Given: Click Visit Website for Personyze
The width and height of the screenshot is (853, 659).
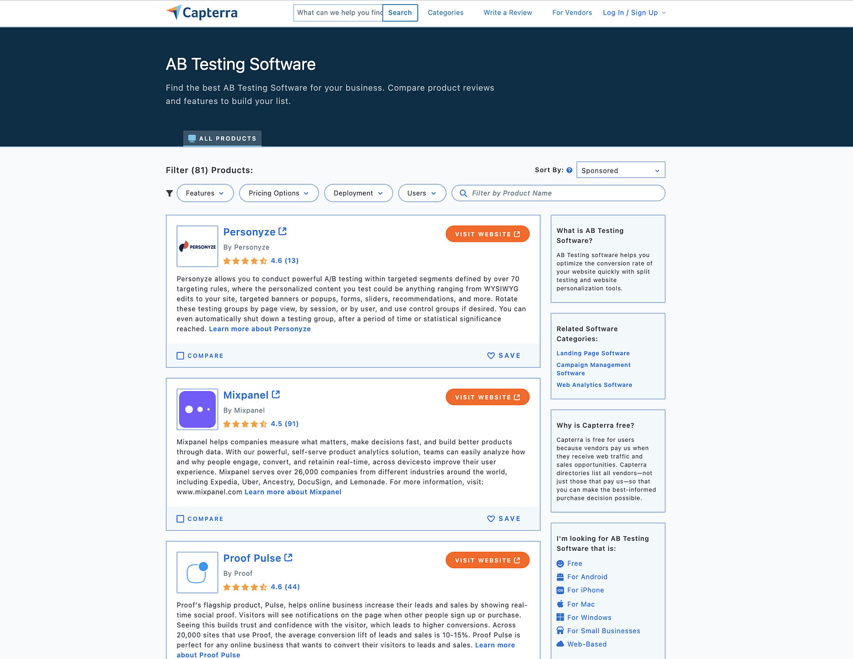Looking at the screenshot, I should [x=487, y=234].
